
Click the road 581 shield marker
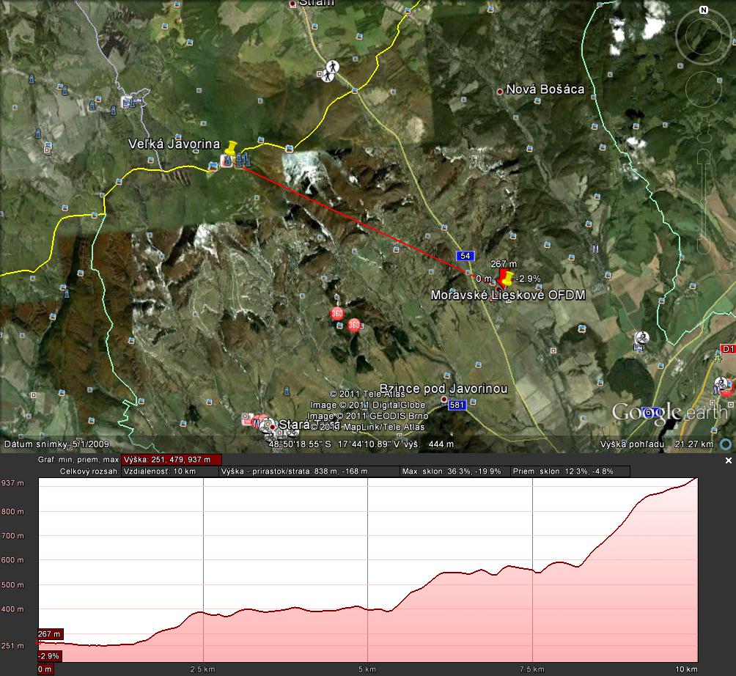[457, 405]
